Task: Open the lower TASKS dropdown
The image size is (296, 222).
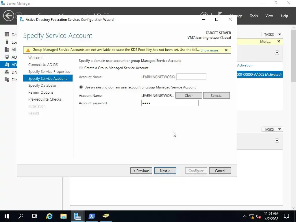Action: 272,129
